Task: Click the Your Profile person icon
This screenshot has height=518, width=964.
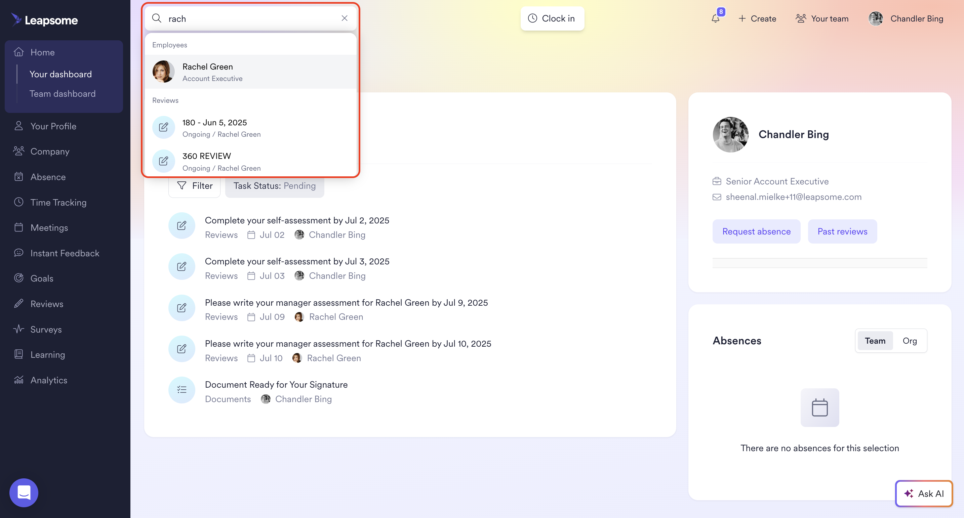Action: click(x=19, y=126)
